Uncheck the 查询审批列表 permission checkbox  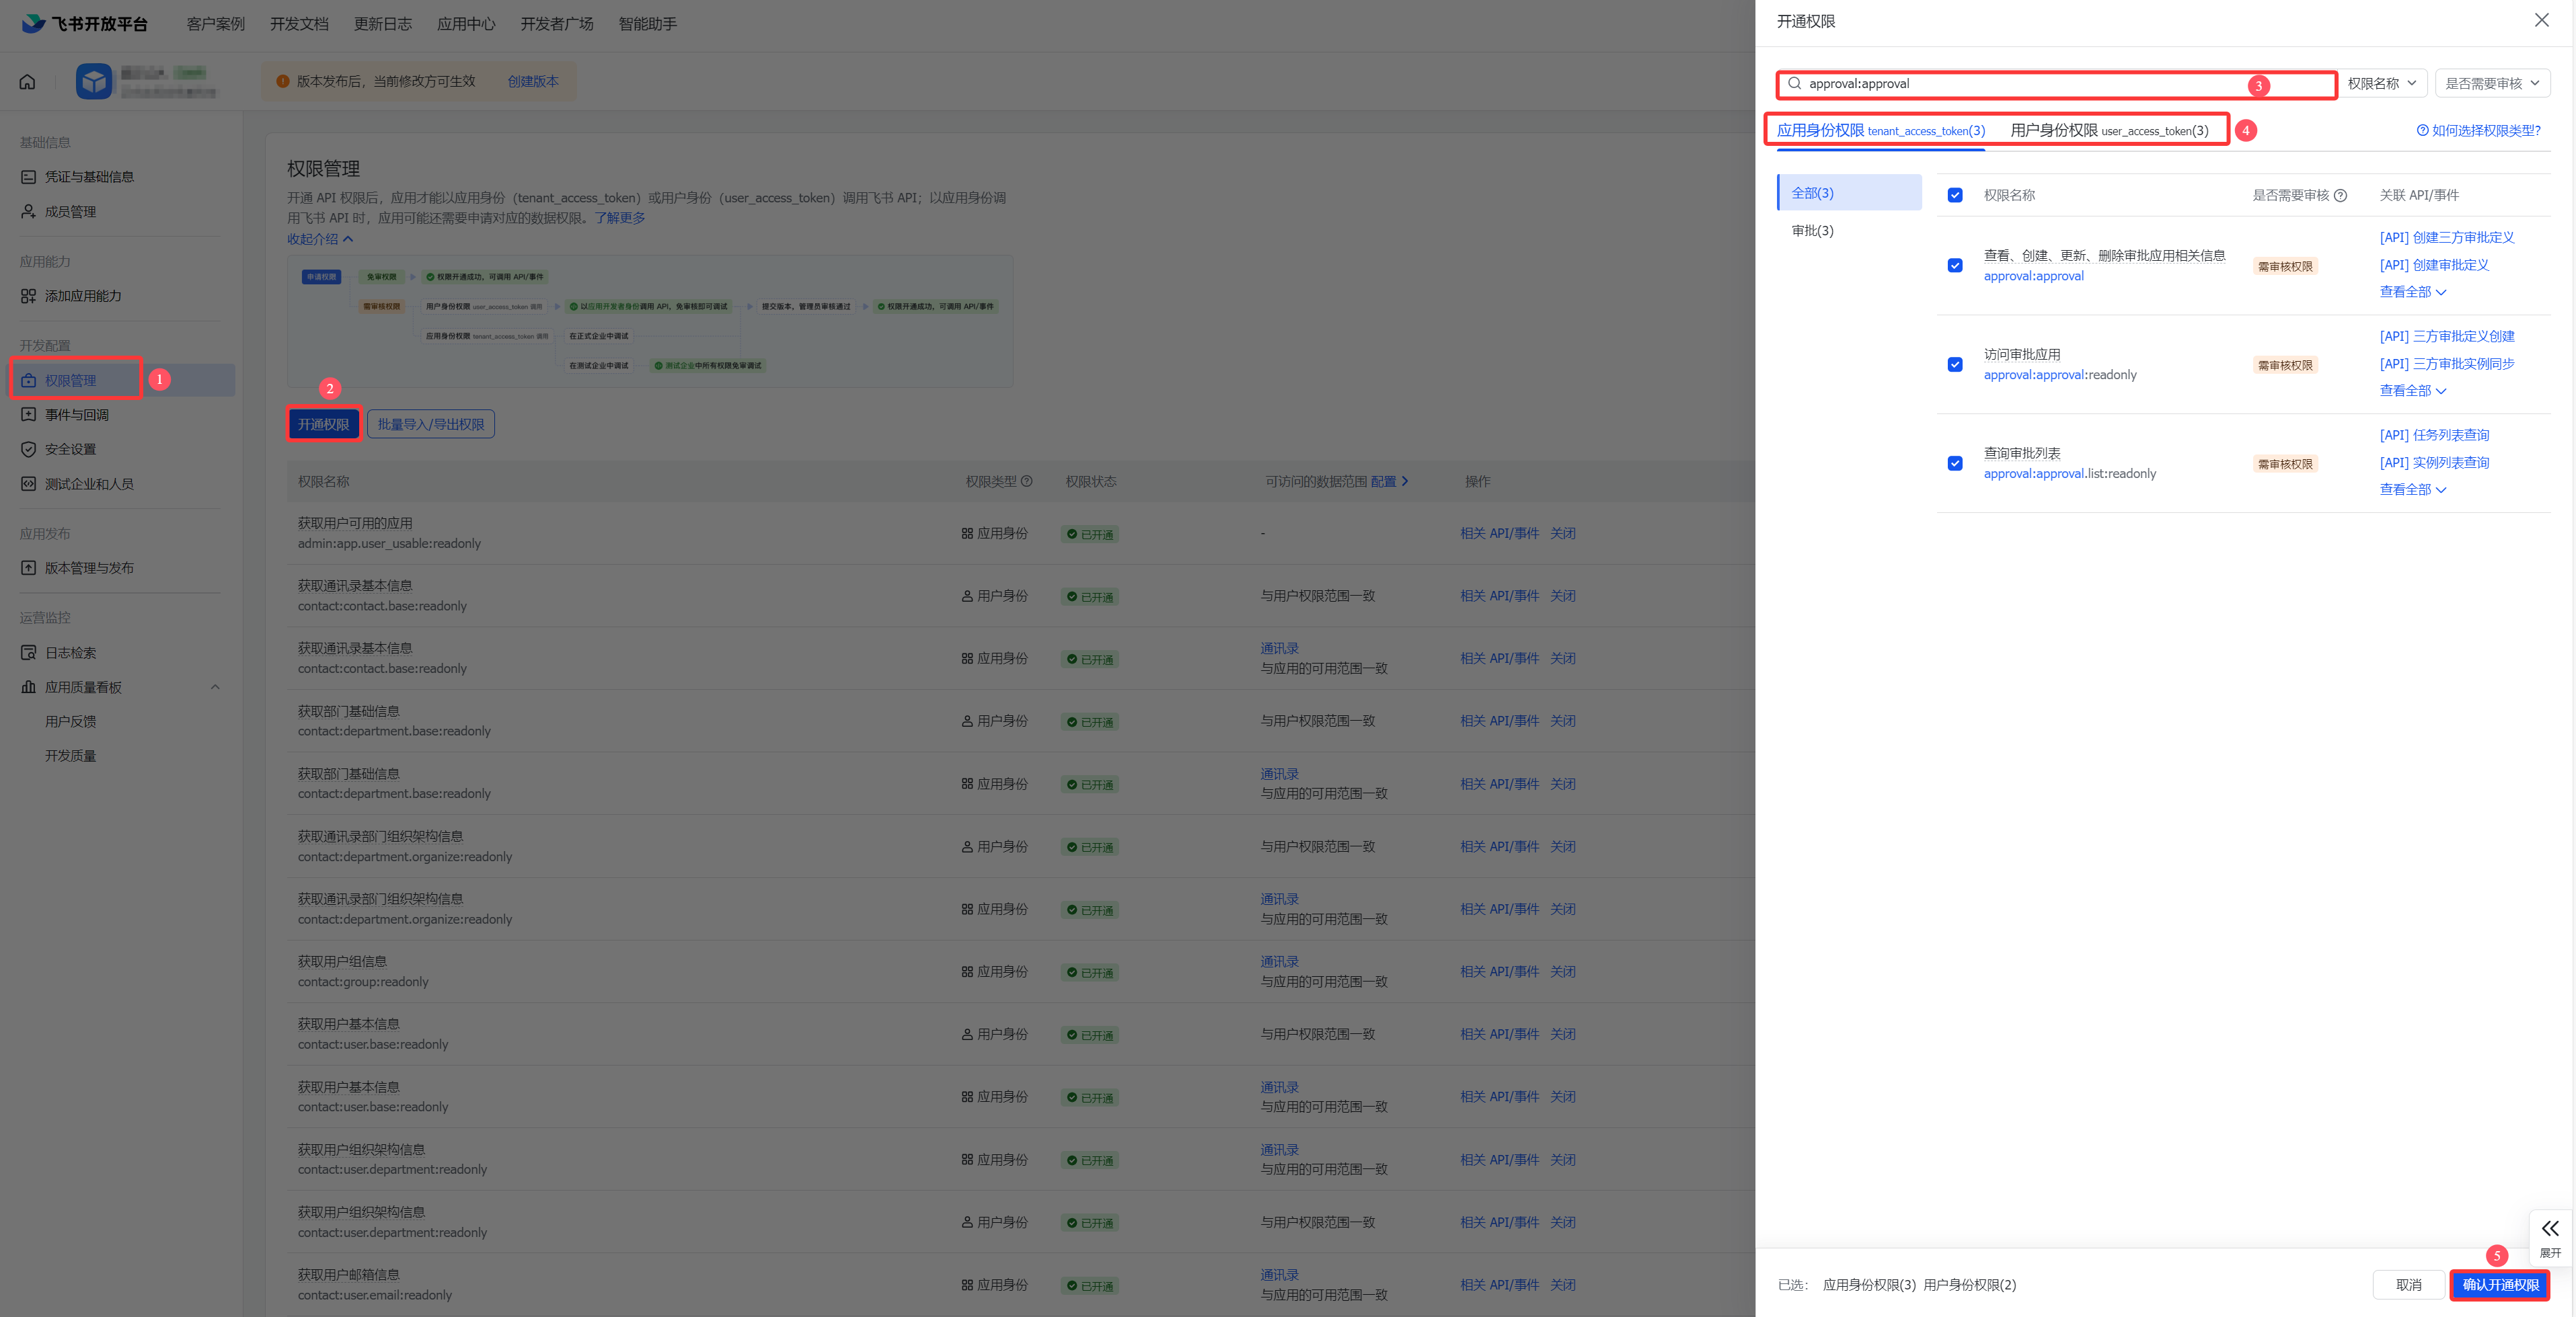click(x=1955, y=464)
